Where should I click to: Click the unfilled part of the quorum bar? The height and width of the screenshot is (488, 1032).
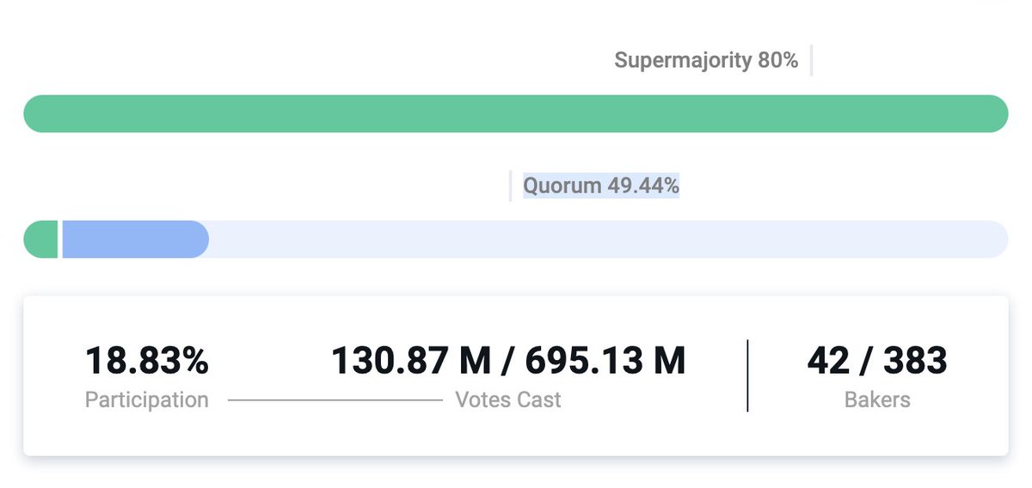pyautogui.click(x=608, y=239)
